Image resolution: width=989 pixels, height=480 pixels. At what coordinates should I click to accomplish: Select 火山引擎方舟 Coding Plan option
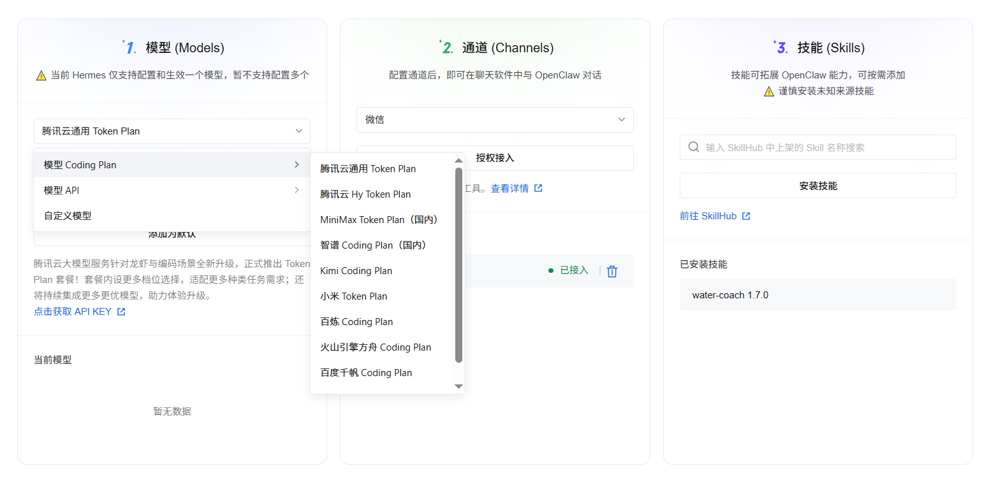point(383,347)
